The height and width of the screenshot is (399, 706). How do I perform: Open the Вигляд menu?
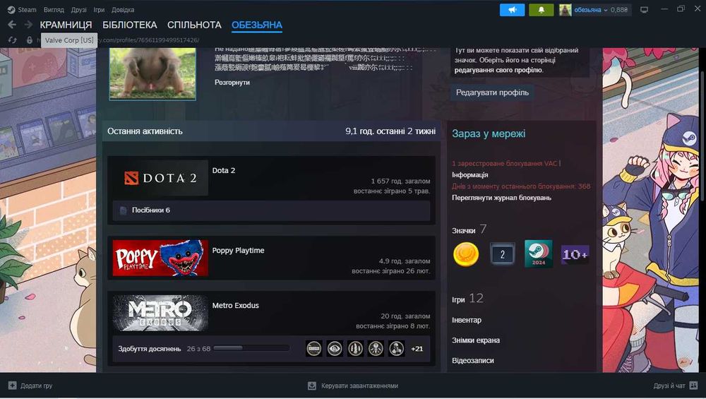point(54,9)
